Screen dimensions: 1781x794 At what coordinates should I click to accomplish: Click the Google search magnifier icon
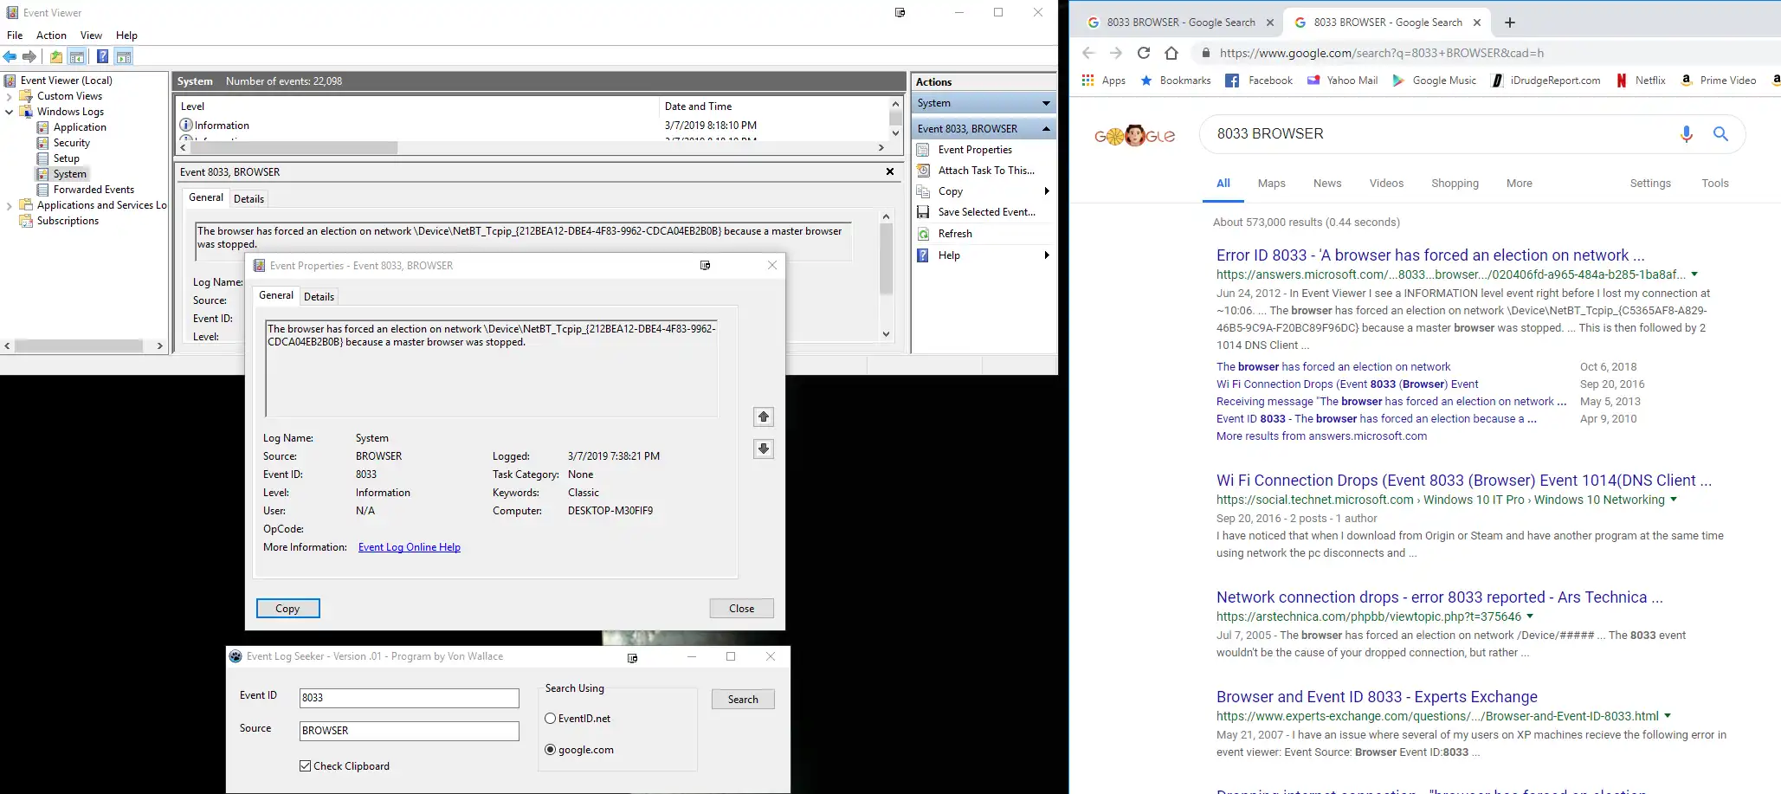(1720, 134)
